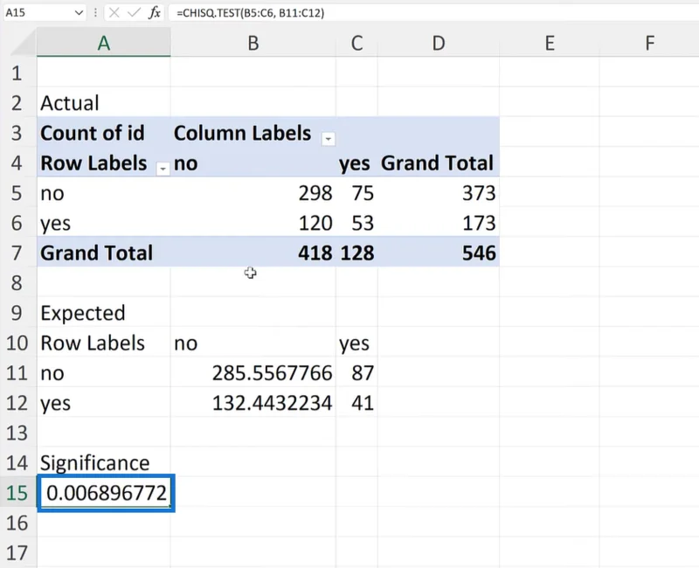This screenshot has width=699, height=568.
Task: Click in the formula bar with CHISQ.TEST formula
Action: point(433,13)
